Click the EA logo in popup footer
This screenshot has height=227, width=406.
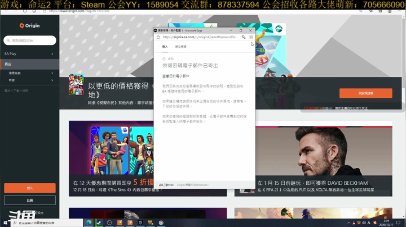click(161, 185)
